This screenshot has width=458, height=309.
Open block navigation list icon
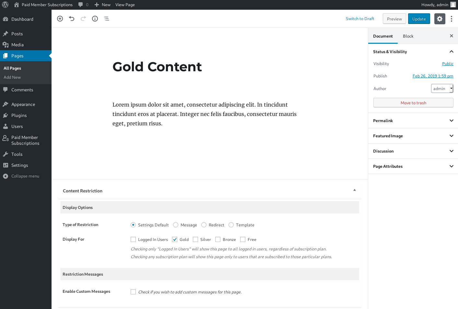pyautogui.click(x=107, y=19)
